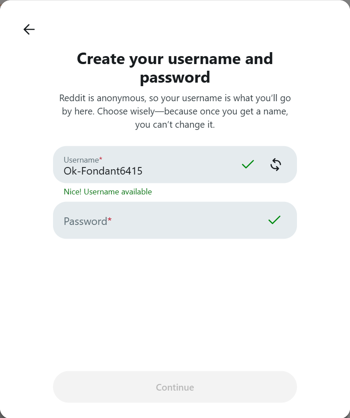Click the Password placeholder label
This screenshot has height=418, width=350.
click(x=85, y=221)
